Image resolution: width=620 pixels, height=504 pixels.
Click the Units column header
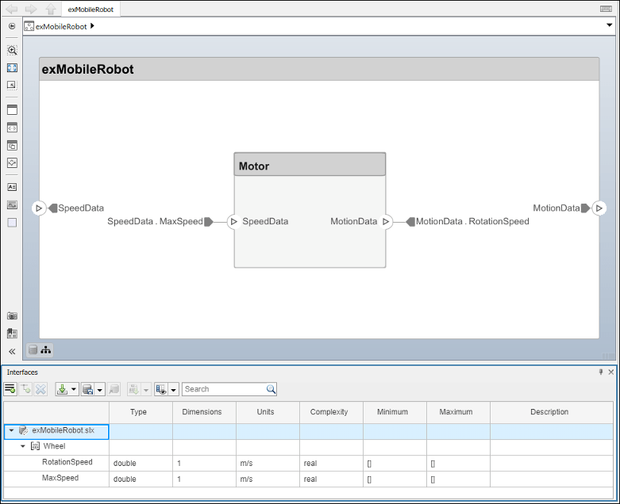pyautogui.click(x=268, y=412)
